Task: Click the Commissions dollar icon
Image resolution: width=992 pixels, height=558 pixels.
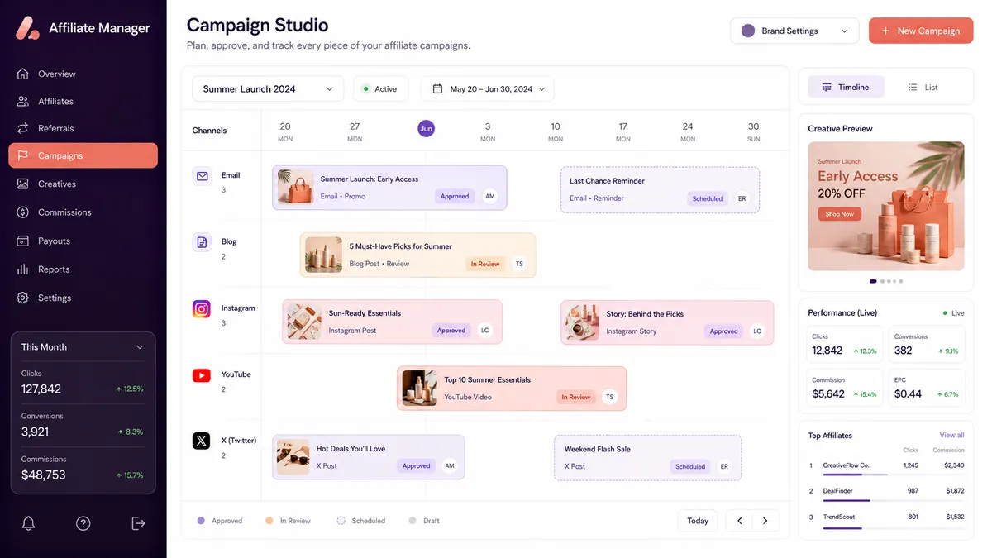Action: pos(22,212)
